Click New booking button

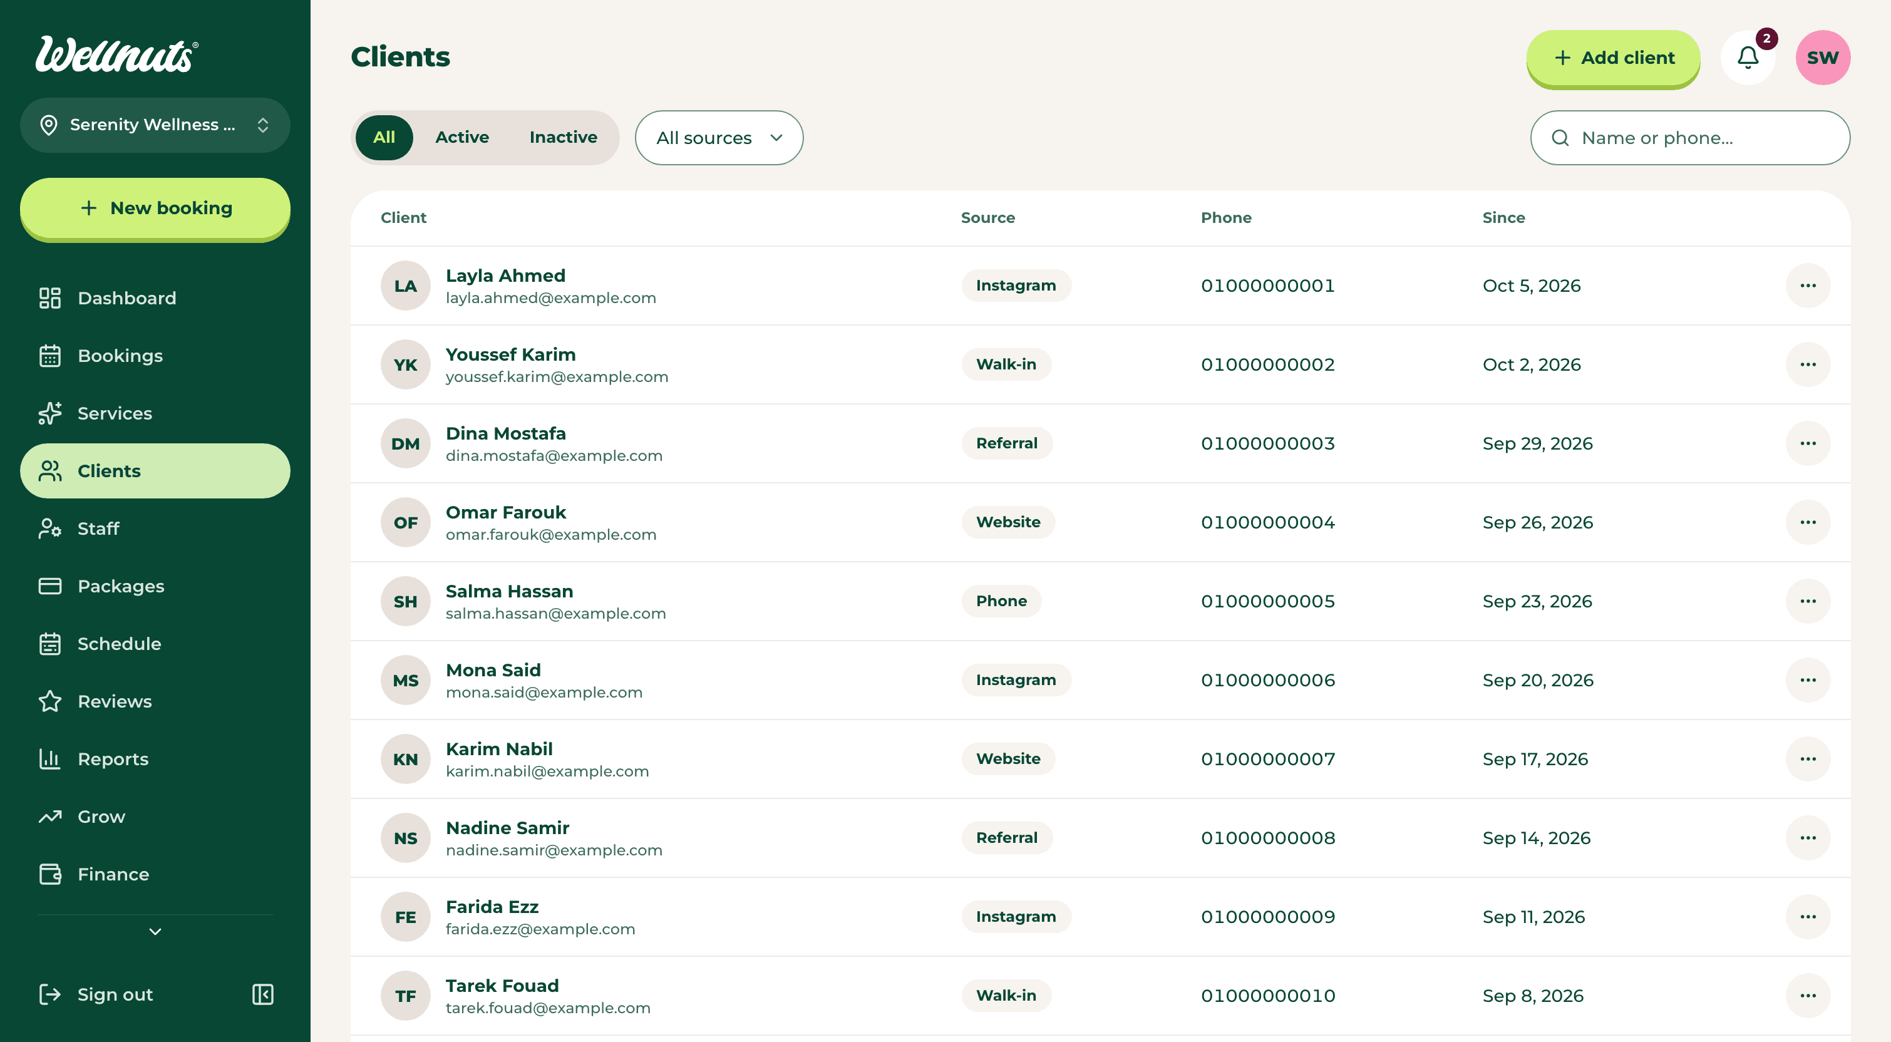click(x=155, y=208)
